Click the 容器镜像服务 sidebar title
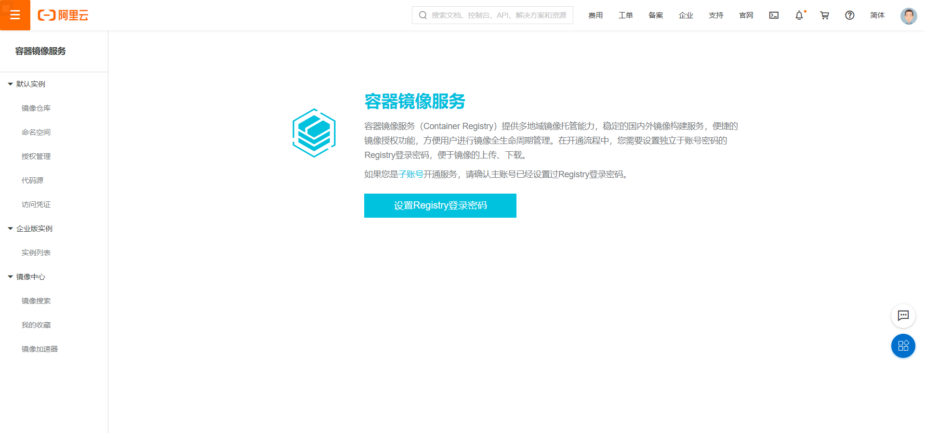This screenshot has width=925, height=433. point(40,51)
